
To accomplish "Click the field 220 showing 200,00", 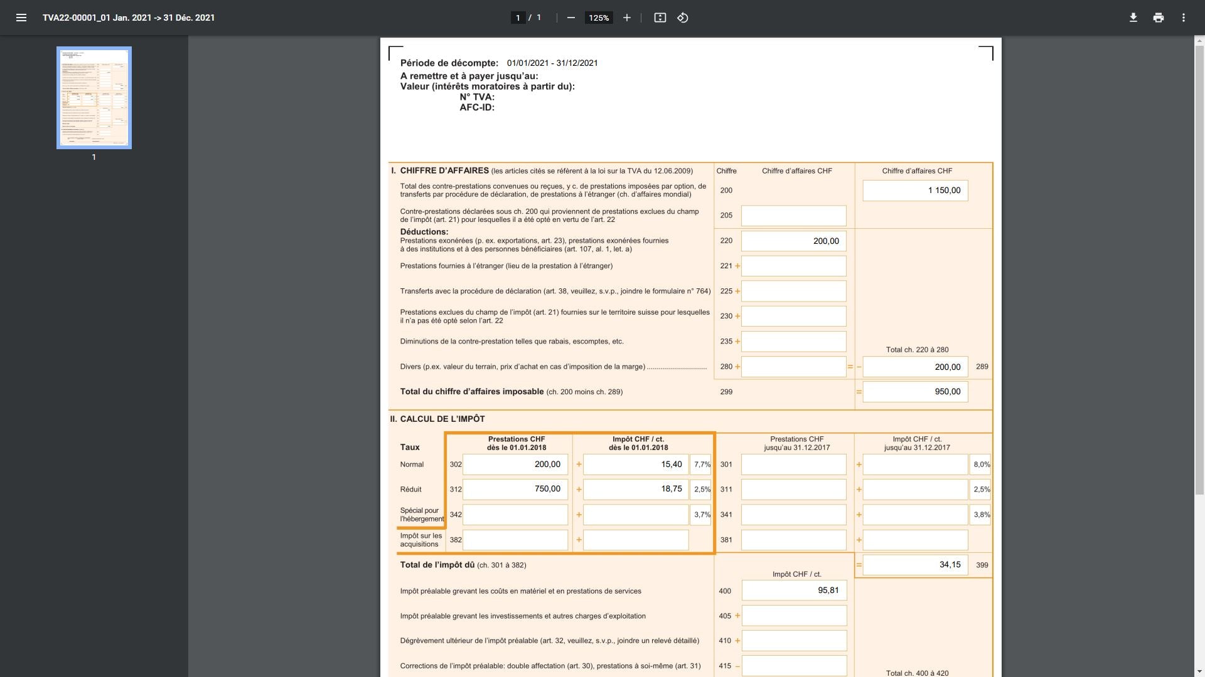I will click(793, 241).
